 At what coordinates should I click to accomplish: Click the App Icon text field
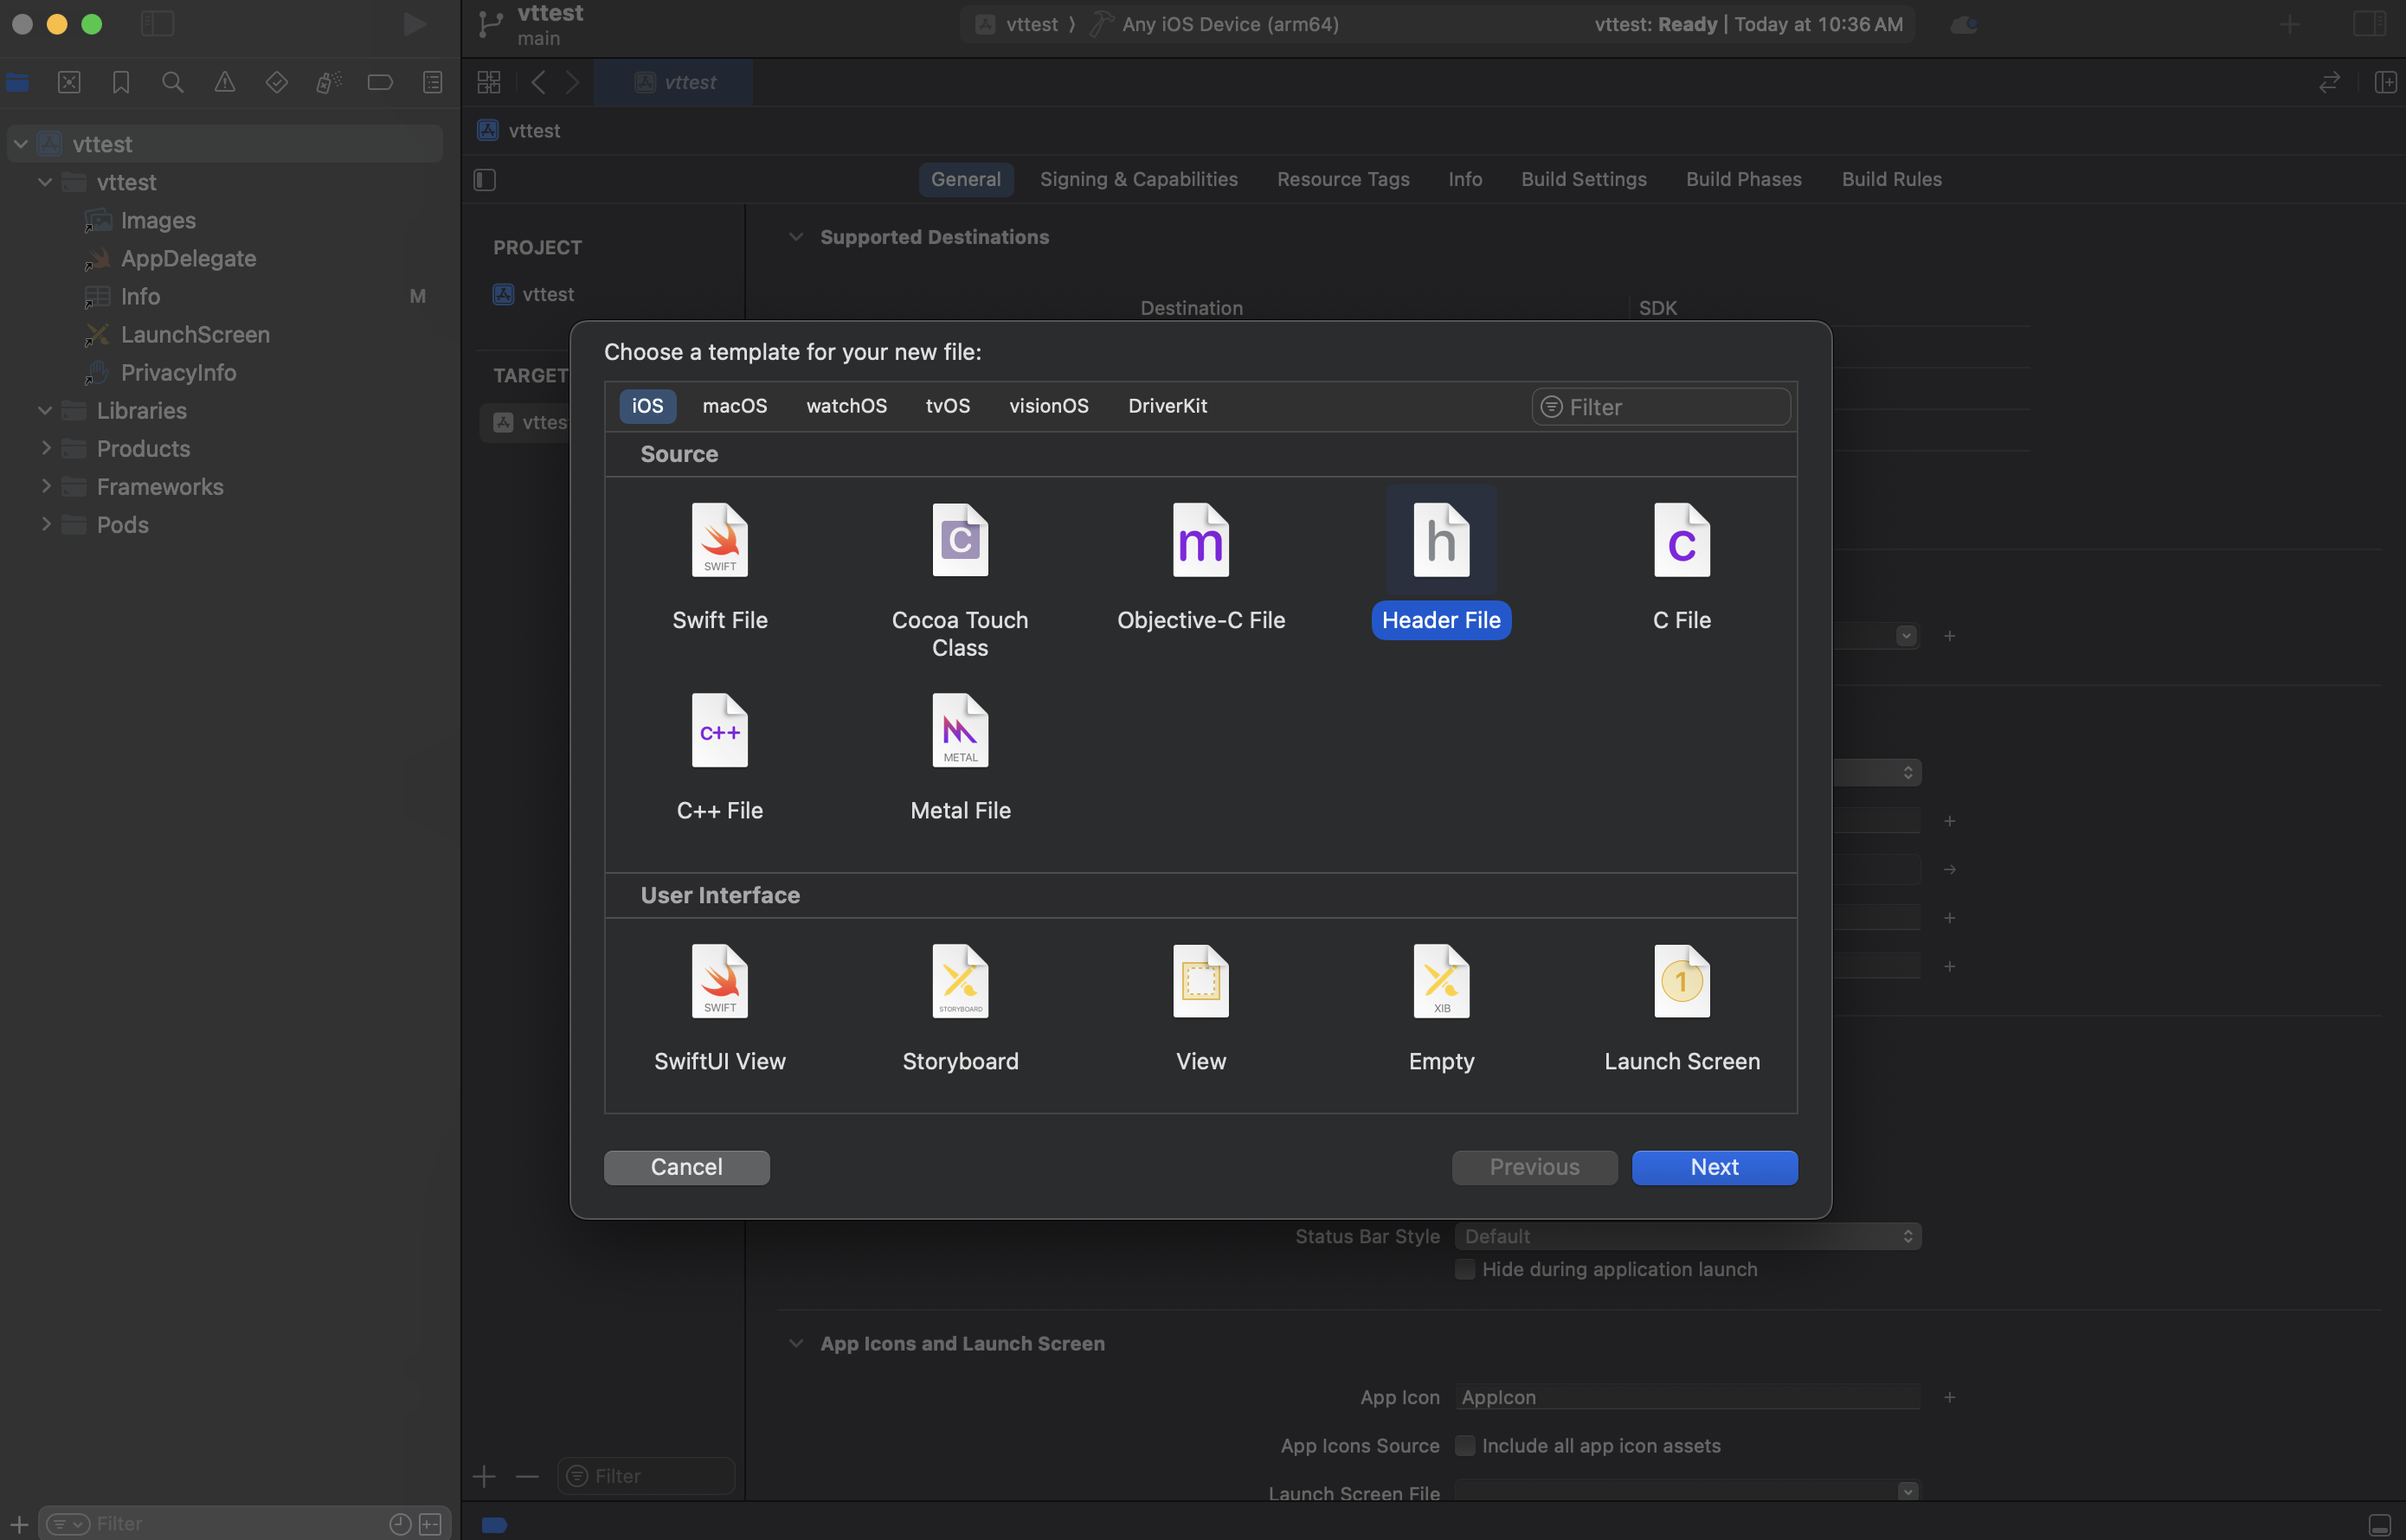1687,1397
